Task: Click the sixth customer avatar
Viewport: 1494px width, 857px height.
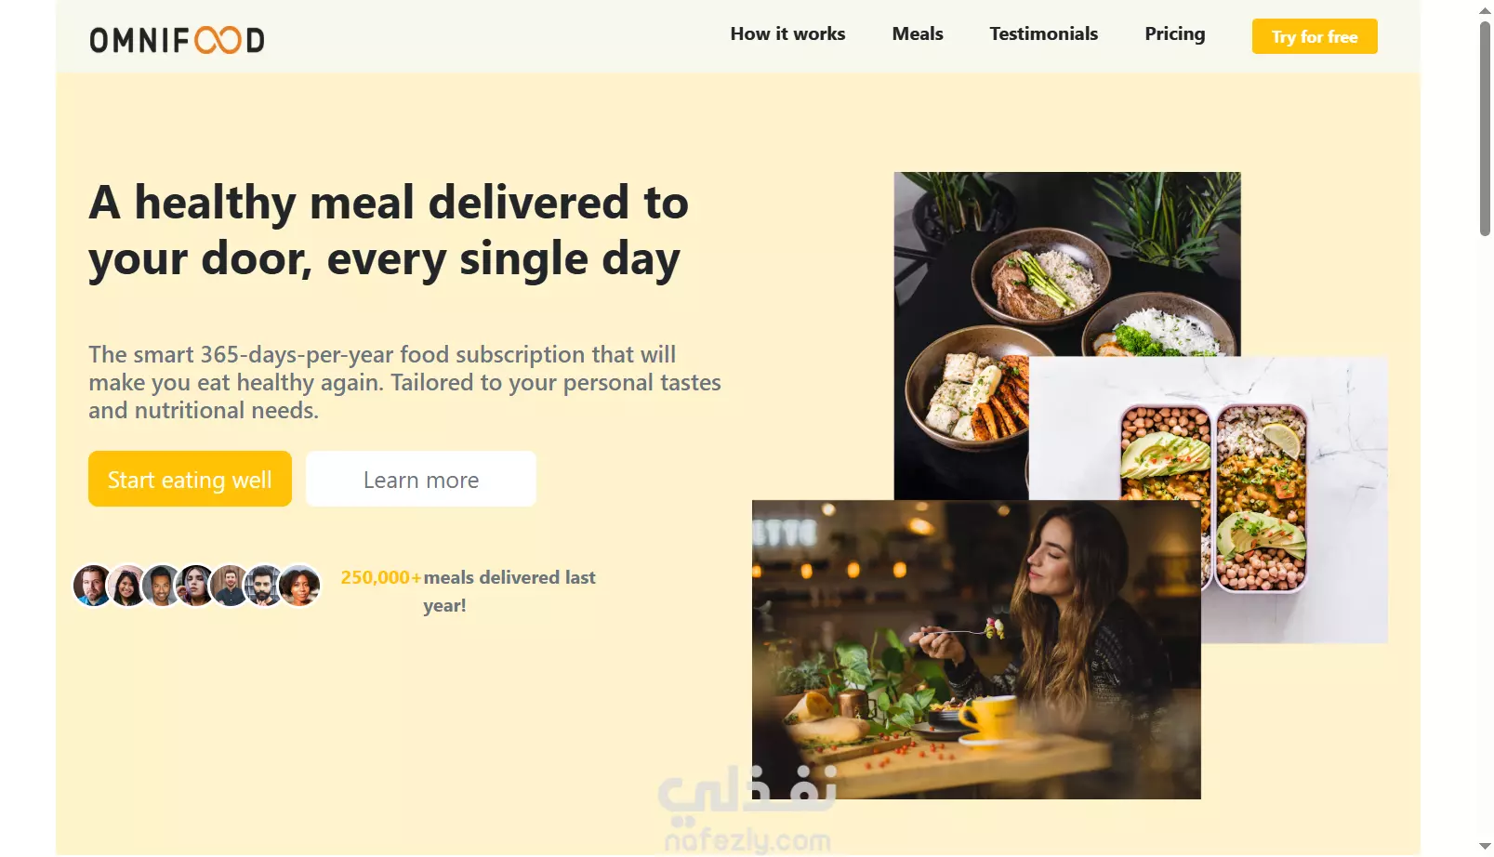Action: (265, 586)
